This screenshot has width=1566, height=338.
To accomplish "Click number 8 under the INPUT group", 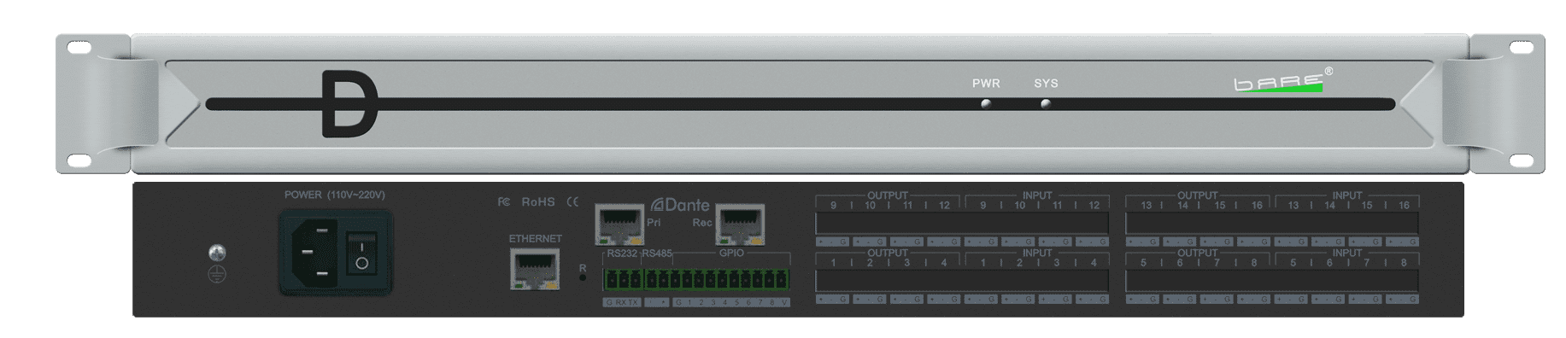I will coord(1403,263).
